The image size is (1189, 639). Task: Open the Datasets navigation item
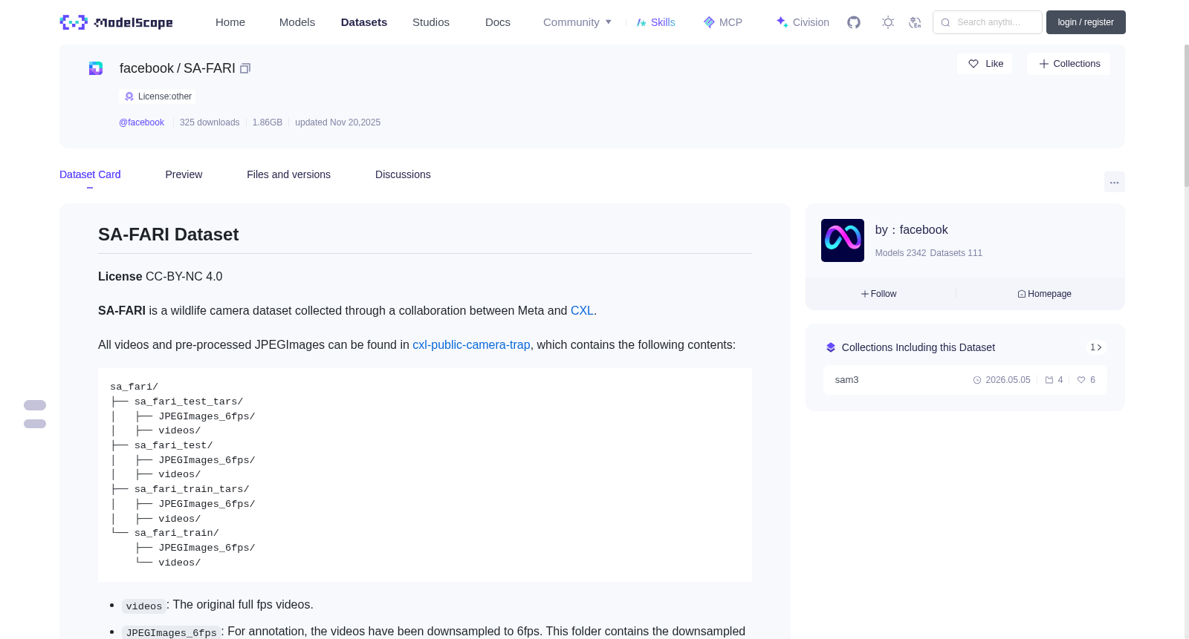click(x=364, y=22)
